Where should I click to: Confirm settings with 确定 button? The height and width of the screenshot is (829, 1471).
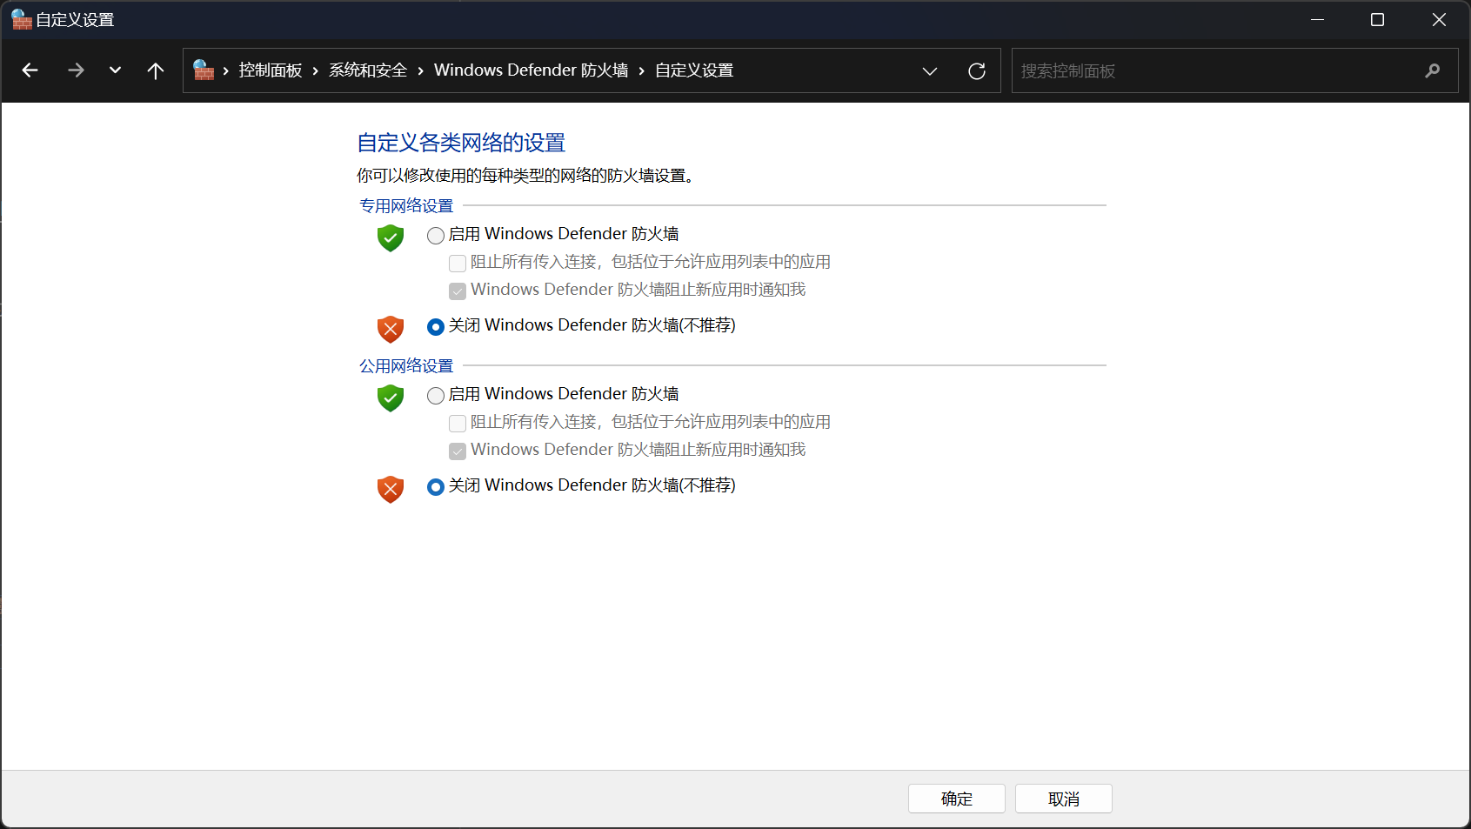coord(957,799)
